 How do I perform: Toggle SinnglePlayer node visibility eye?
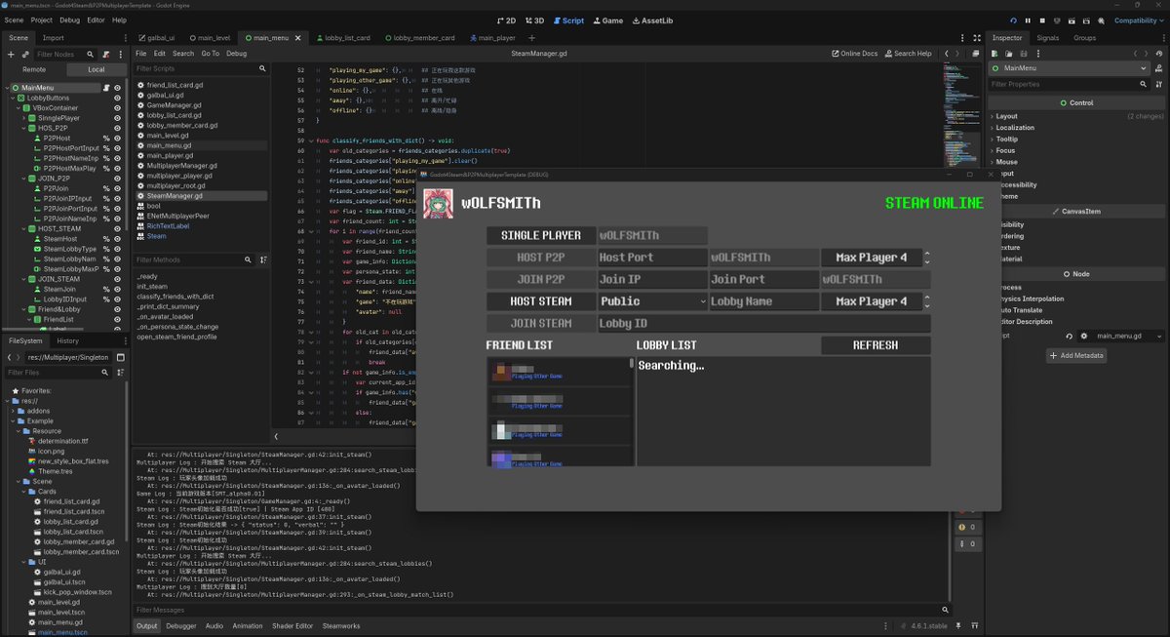pos(117,118)
